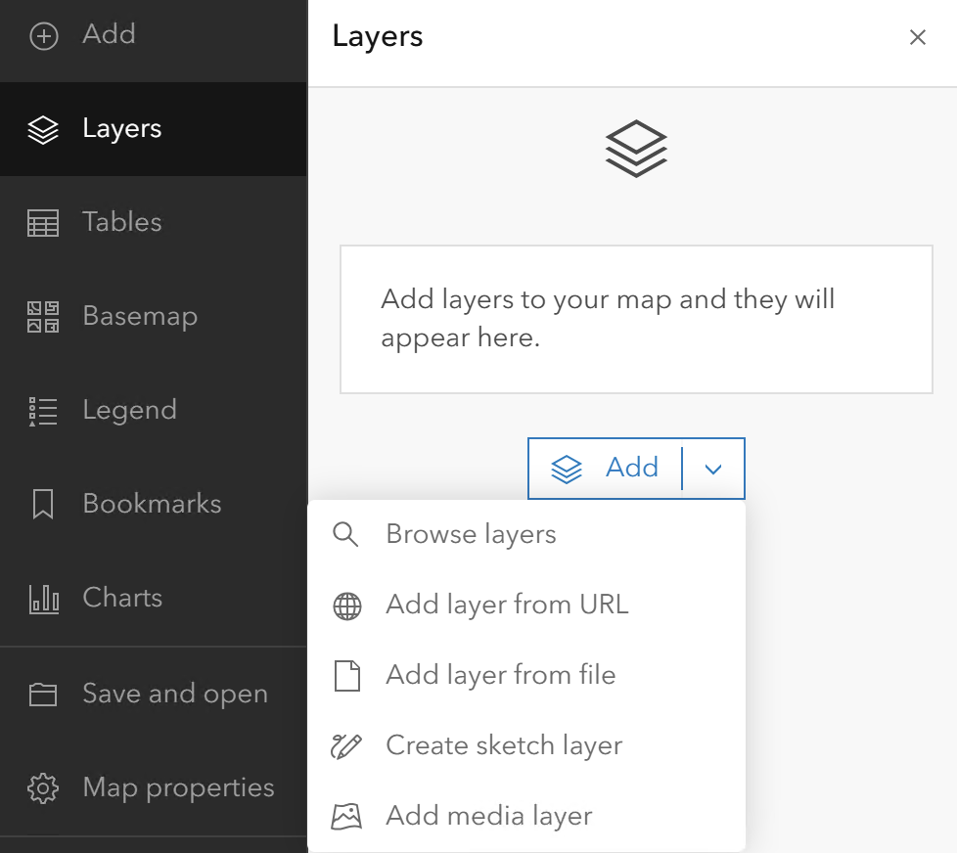Open the Charts bar graph icon
This screenshot has width=957, height=853.
click(44, 598)
